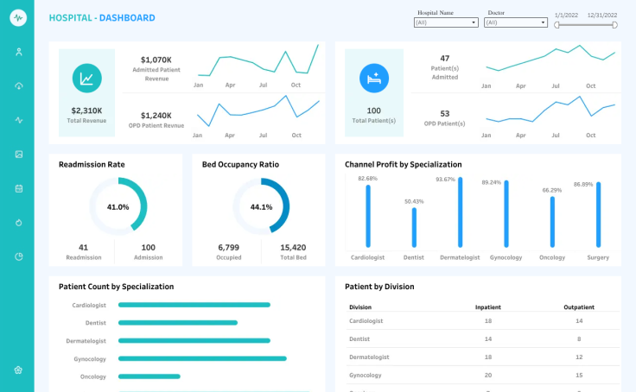Click the 100 Admission count
The image size is (636, 392).
tap(148, 247)
